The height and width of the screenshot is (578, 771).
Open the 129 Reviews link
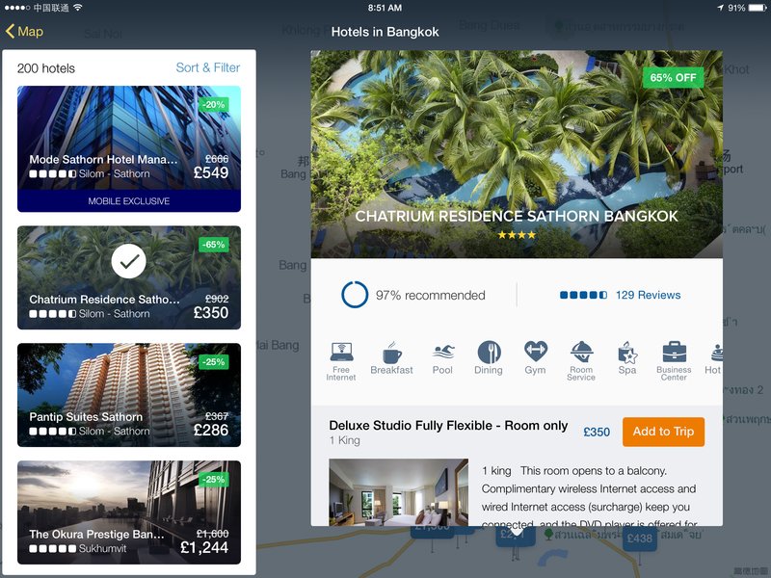648,295
